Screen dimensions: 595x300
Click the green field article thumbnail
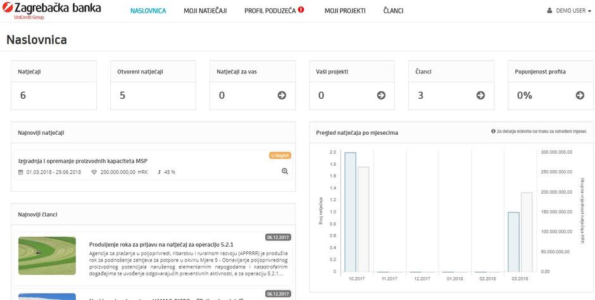tap(47, 255)
